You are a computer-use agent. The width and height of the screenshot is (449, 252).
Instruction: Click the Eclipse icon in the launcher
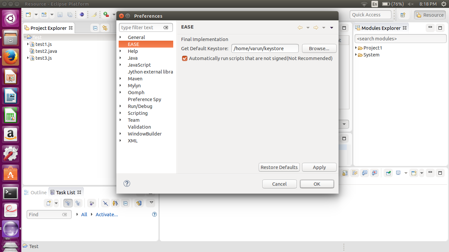(11, 229)
